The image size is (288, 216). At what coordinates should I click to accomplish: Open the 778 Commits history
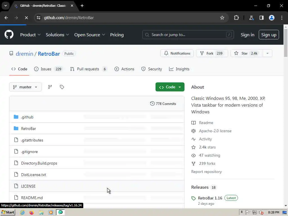point(163,103)
